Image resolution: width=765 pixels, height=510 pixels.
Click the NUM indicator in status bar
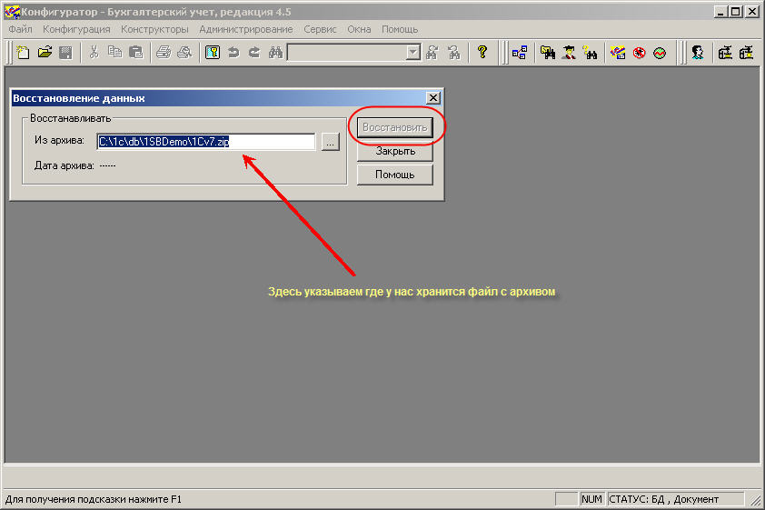click(591, 499)
